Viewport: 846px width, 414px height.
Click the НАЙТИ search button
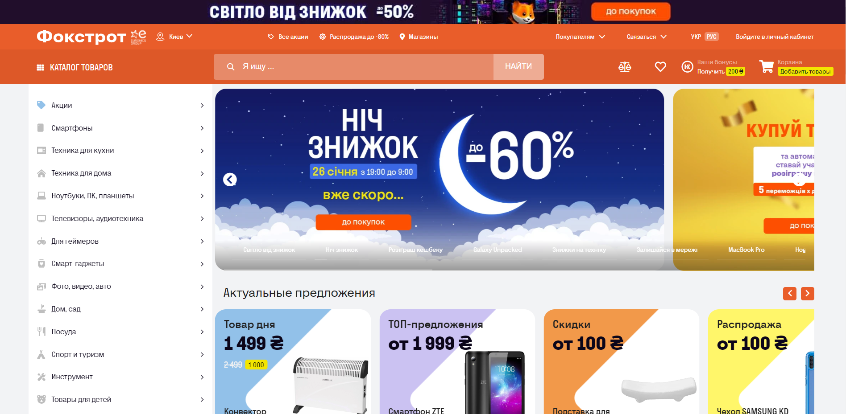point(518,67)
